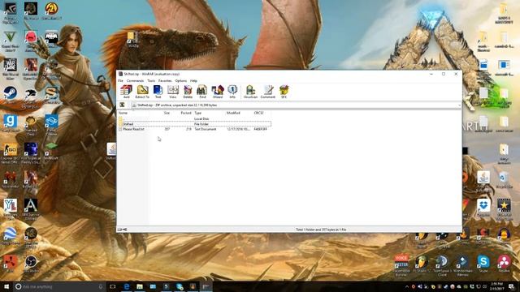Open the Recycle Bin on desktop
The image size is (520, 292).
pos(504,180)
